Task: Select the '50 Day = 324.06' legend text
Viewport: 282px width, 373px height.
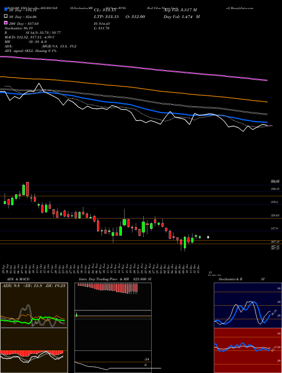Action: click(x=23, y=17)
